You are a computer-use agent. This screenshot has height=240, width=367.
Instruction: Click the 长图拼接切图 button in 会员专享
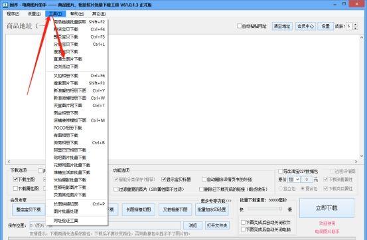tap(139, 209)
